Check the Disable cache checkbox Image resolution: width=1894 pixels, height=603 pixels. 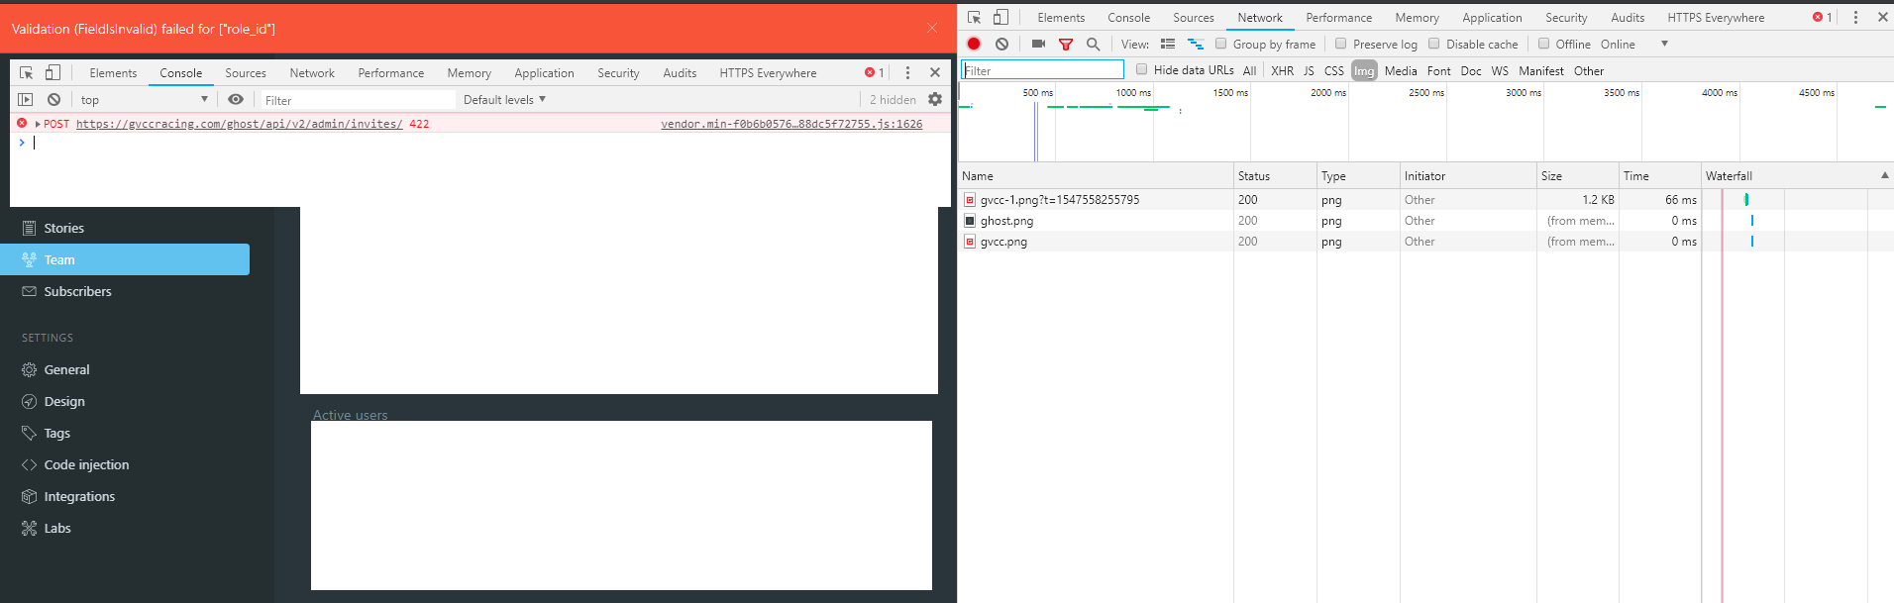point(1433,44)
